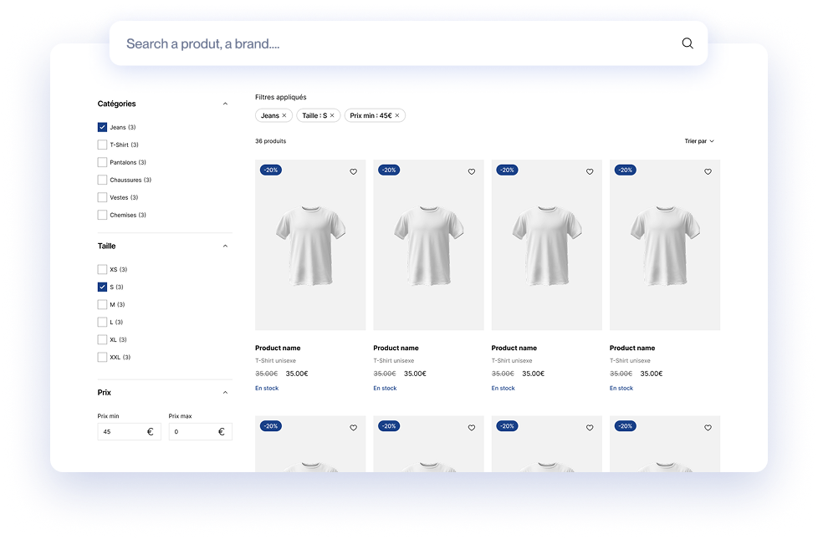Click heart icon on second product of second row
This screenshot has height=539, width=818.
coord(472,428)
